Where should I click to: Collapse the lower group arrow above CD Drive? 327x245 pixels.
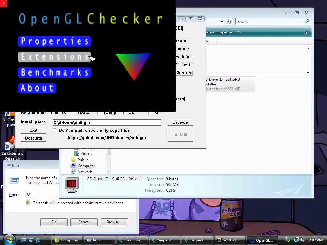click(308, 72)
